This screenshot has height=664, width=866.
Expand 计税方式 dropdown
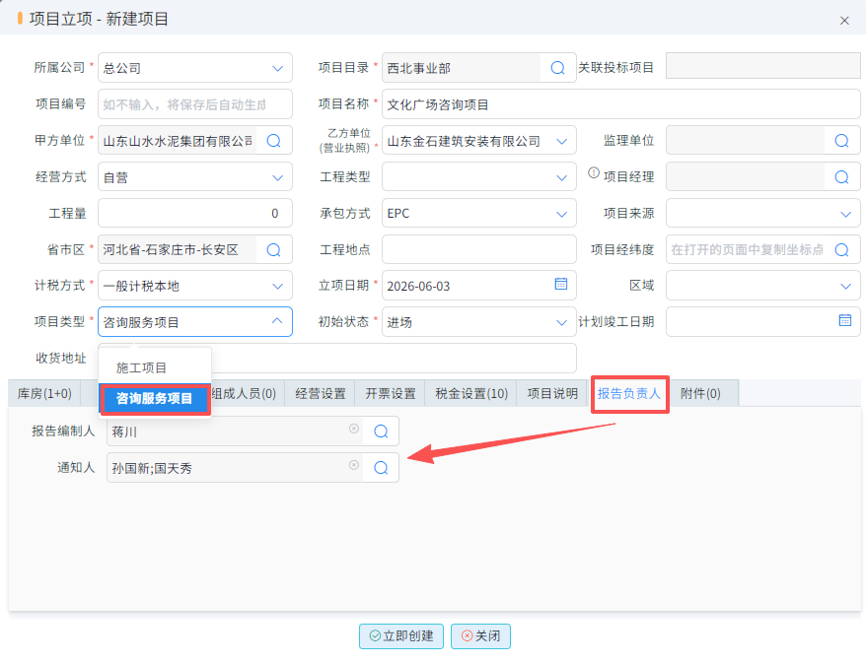coord(277,287)
